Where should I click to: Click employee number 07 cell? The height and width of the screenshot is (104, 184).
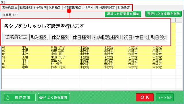[x=4, y=51]
